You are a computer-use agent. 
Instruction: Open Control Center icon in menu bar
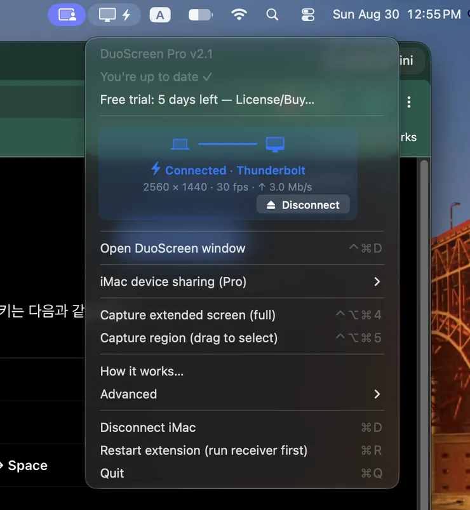pos(307,15)
